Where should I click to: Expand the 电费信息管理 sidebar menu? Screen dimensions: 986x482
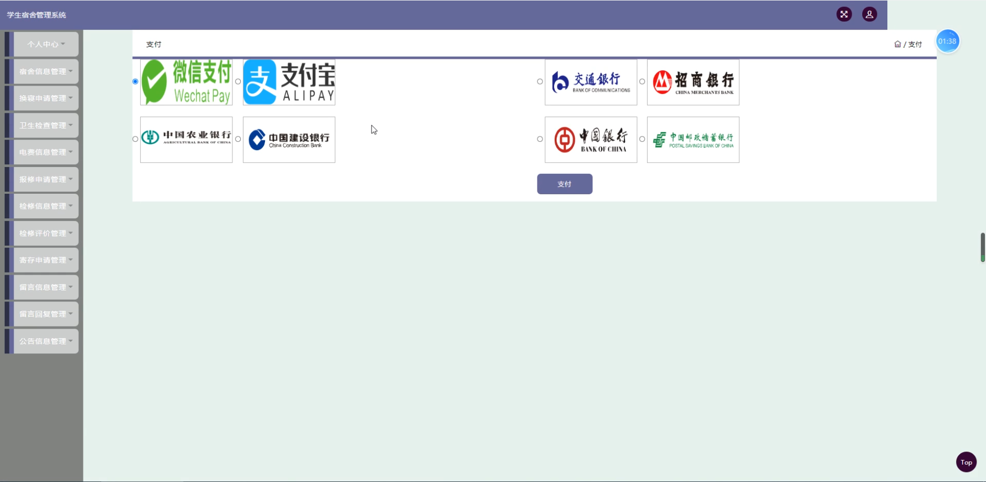coord(46,152)
